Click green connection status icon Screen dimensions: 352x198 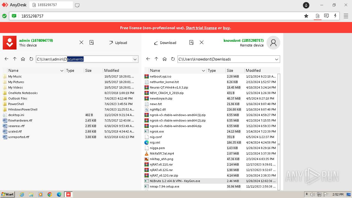tap(4, 16)
